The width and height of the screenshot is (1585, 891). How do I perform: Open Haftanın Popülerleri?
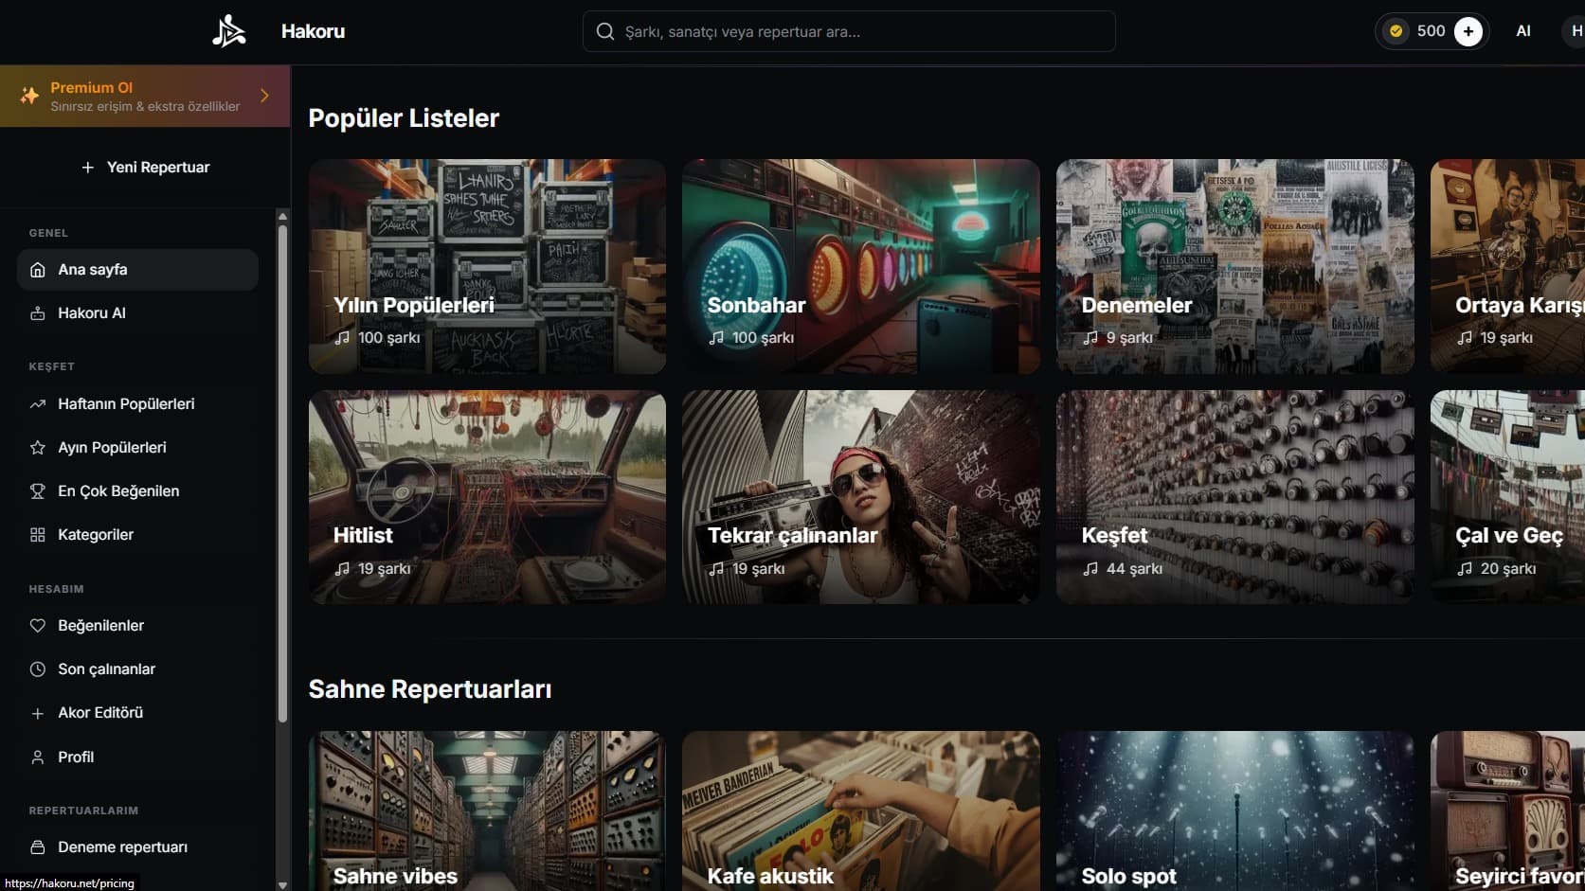click(x=137, y=404)
